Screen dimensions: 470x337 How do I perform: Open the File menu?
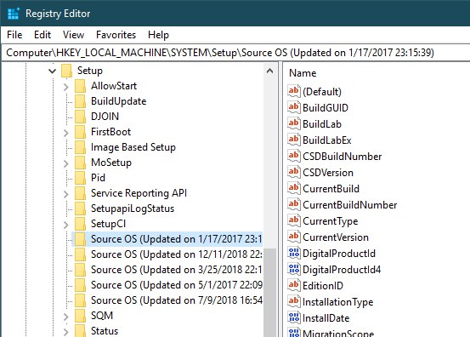(x=14, y=35)
